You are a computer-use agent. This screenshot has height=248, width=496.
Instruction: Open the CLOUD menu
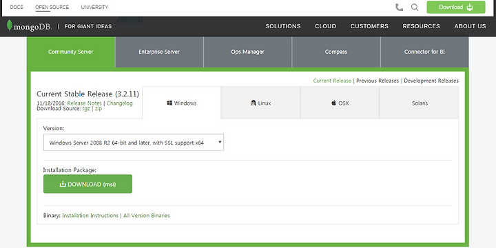pos(325,26)
